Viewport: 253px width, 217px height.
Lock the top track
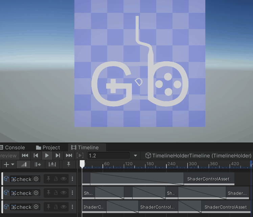point(56,179)
